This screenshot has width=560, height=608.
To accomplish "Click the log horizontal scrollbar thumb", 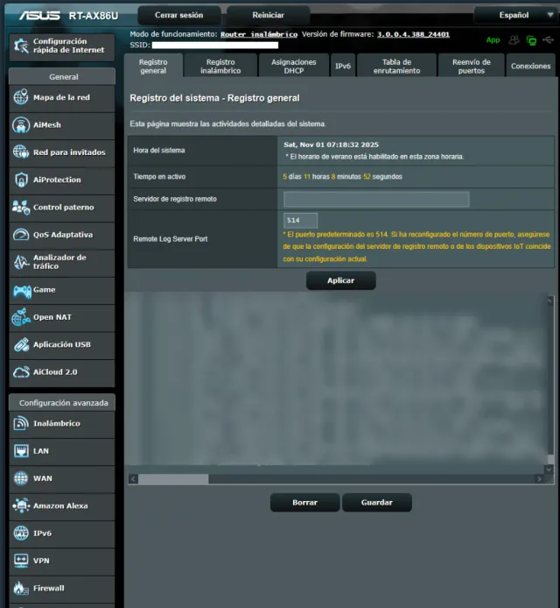I will pyautogui.click(x=173, y=479).
